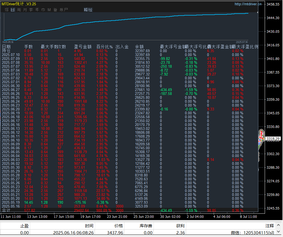Click the profit value 1991.68
The height and width of the screenshot is (237, 283).
pos(80,101)
